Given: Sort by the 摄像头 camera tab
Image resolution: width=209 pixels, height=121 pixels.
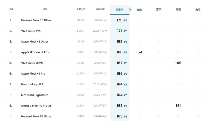Looking at the screenshot, I should (119, 10).
